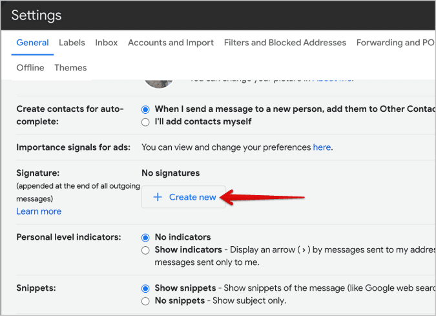The width and height of the screenshot is (436, 316).
Task: Go to the Inbox settings tab
Action: point(107,43)
